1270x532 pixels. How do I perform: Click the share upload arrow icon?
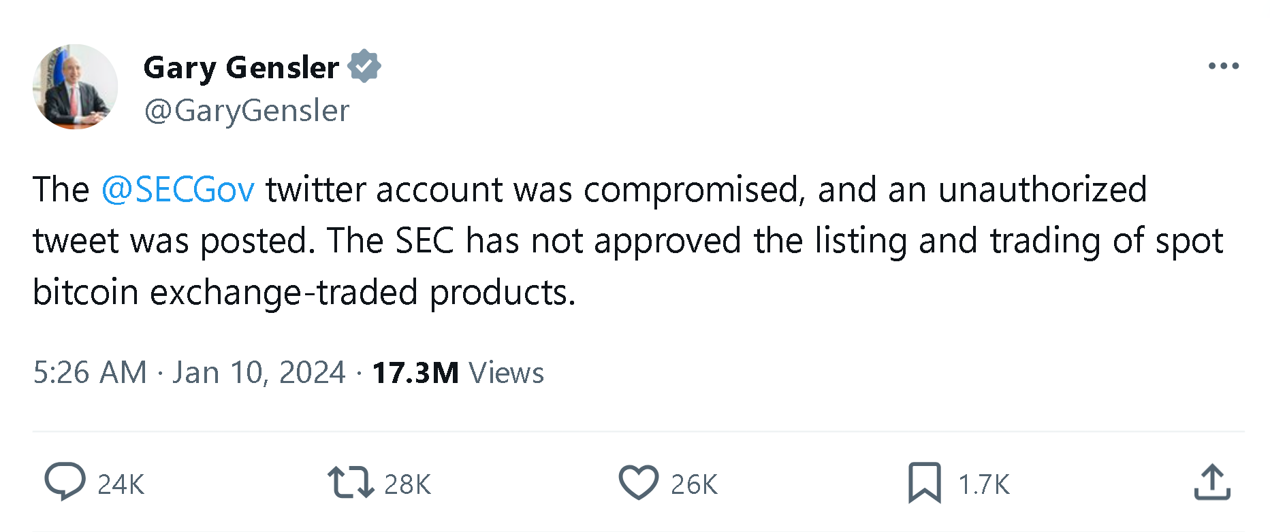[1212, 482]
